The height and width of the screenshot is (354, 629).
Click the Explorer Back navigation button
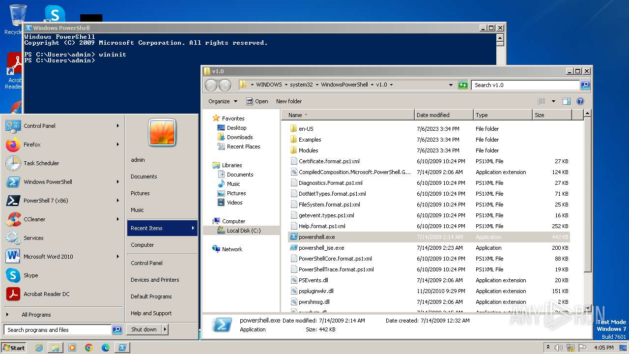pyautogui.click(x=211, y=85)
